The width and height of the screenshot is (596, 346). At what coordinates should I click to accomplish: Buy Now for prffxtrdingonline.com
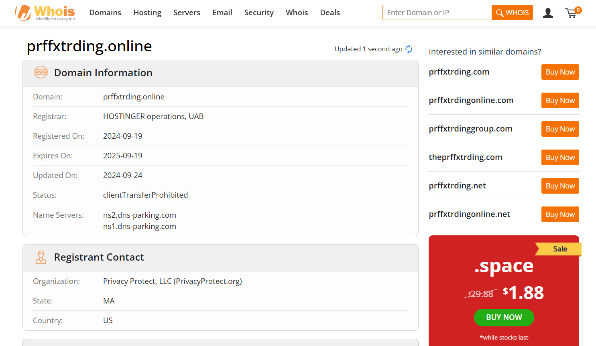tap(560, 101)
